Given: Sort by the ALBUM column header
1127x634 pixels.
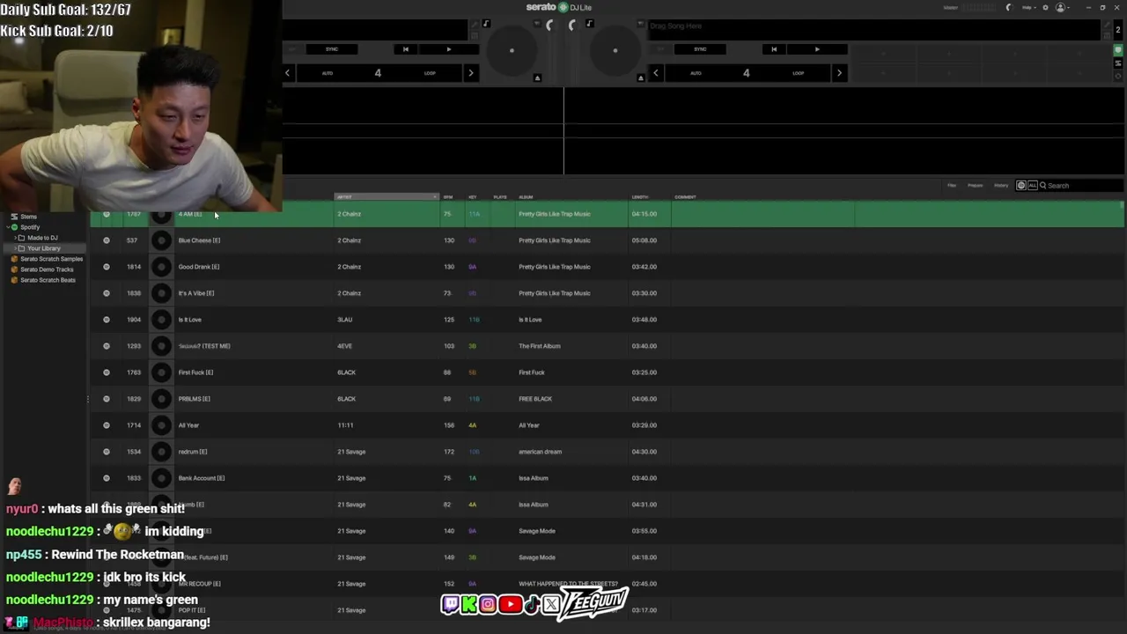Looking at the screenshot, I should [x=526, y=197].
